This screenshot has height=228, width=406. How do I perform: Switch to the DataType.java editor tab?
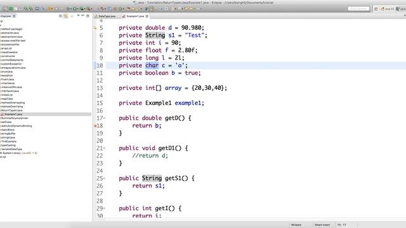[x=105, y=16]
